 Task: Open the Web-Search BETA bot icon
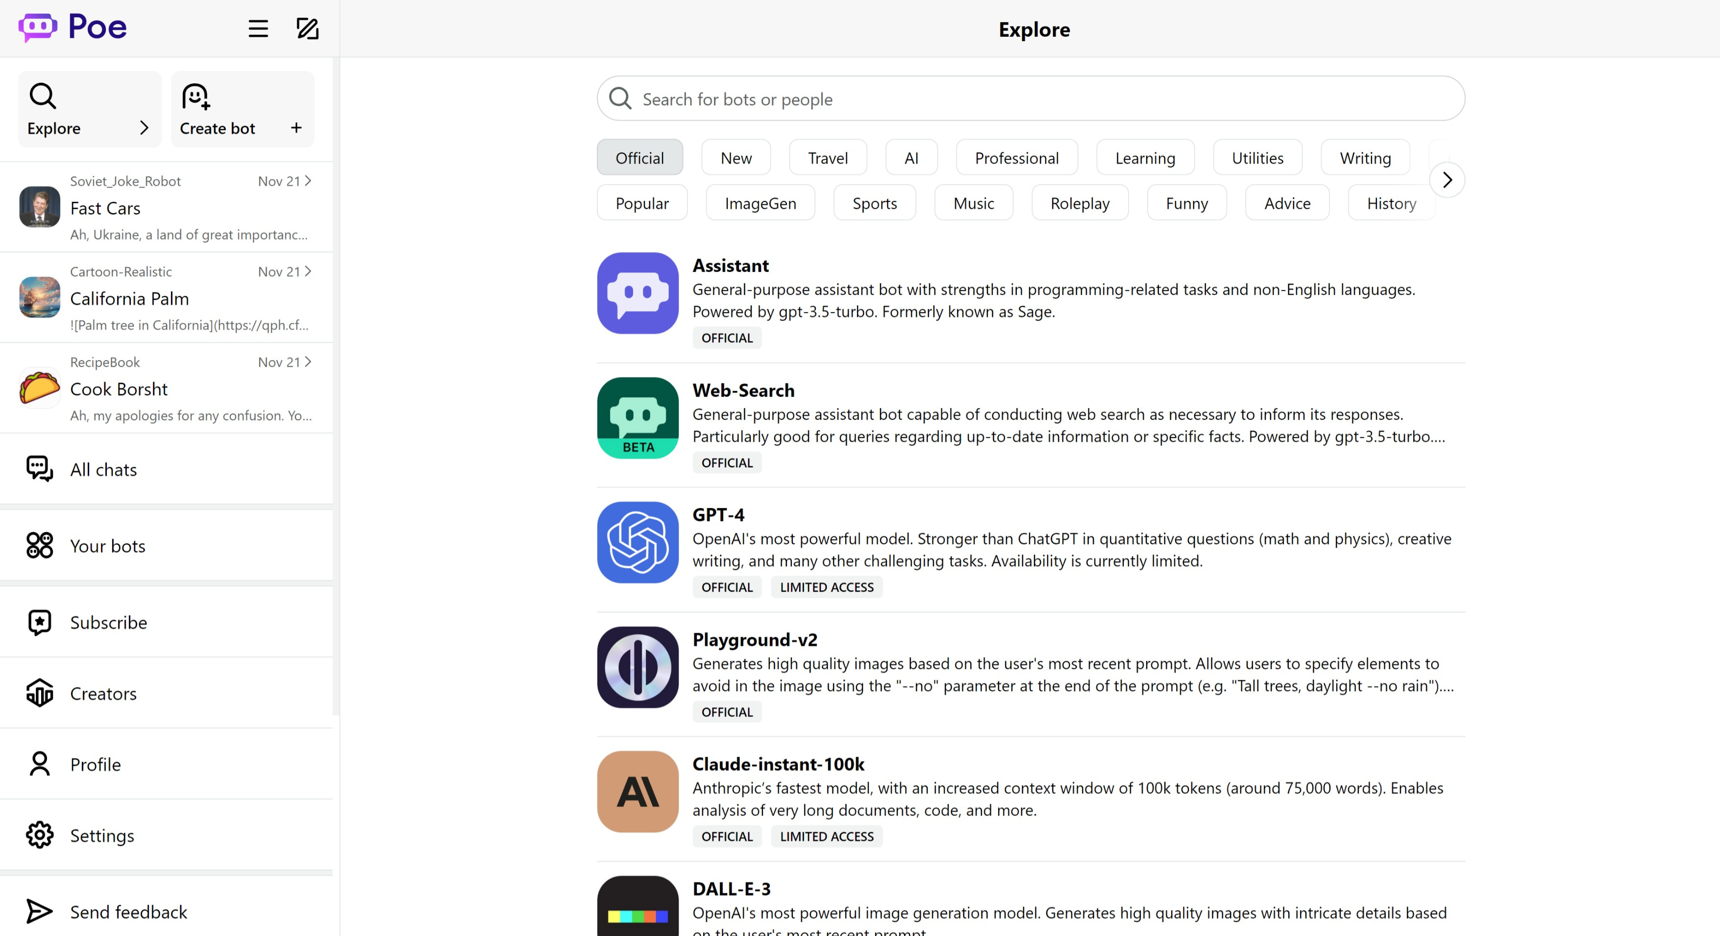[638, 418]
